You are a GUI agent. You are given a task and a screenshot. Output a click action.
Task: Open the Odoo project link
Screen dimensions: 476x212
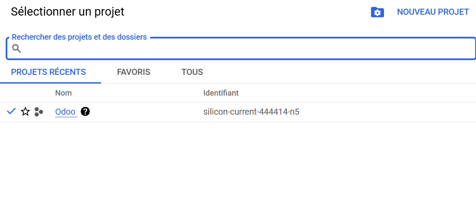pos(65,112)
